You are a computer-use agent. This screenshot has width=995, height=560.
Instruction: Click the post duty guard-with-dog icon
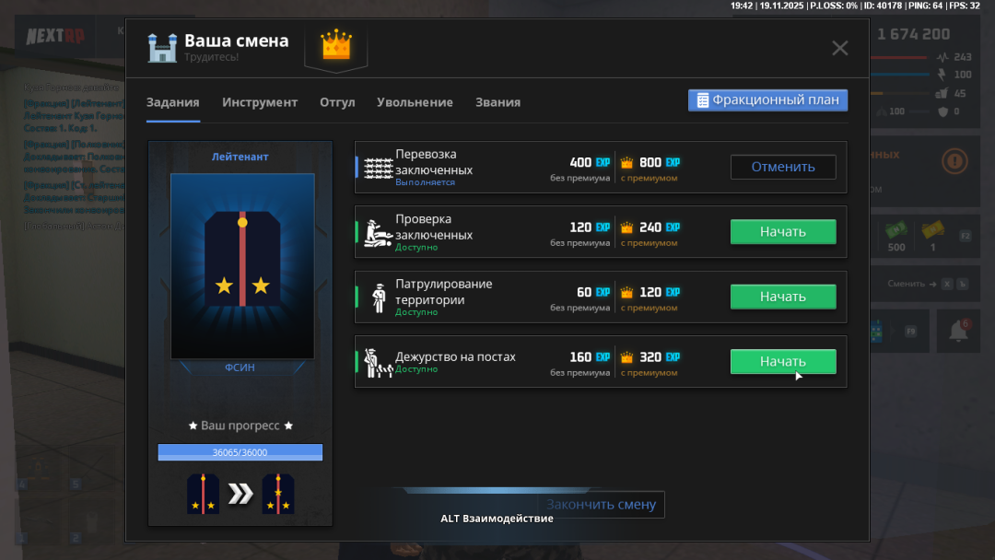[x=378, y=362]
